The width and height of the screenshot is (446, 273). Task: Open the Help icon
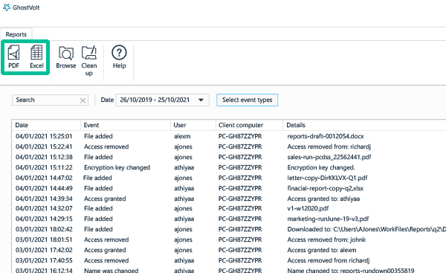(x=119, y=57)
